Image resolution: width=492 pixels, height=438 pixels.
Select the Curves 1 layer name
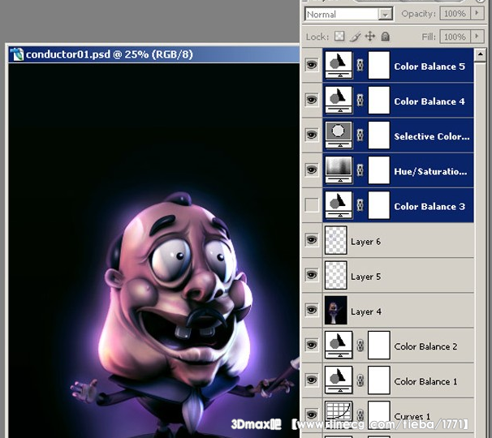[412, 417]
